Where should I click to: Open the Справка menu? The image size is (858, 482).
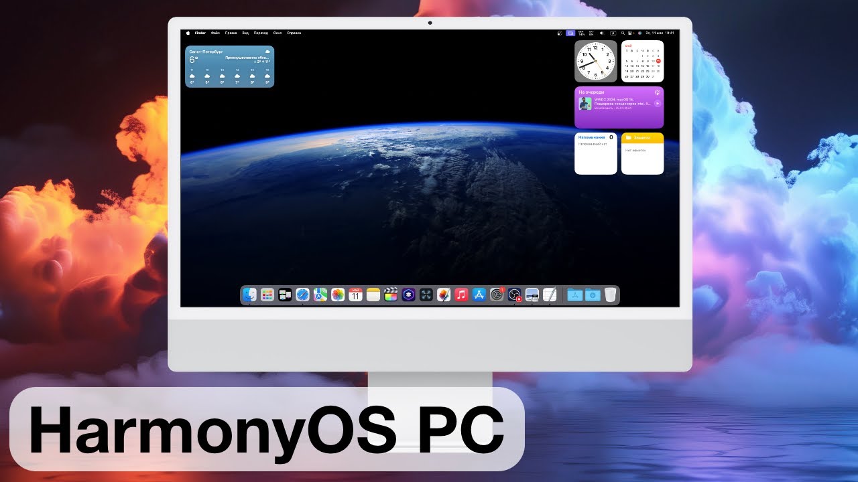(294, 33)
